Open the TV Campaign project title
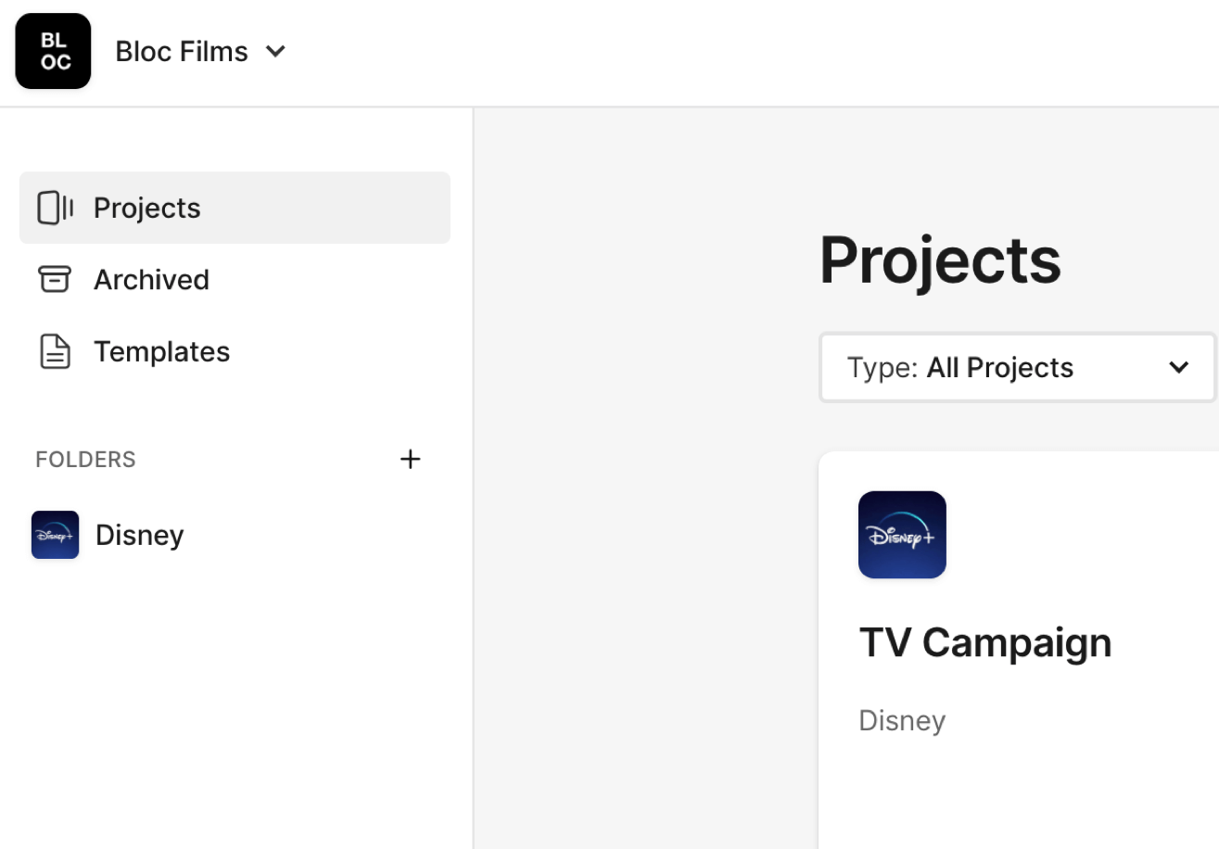Screen dimensions: 1219x849 pyautogui.click(x=985, y=642)
